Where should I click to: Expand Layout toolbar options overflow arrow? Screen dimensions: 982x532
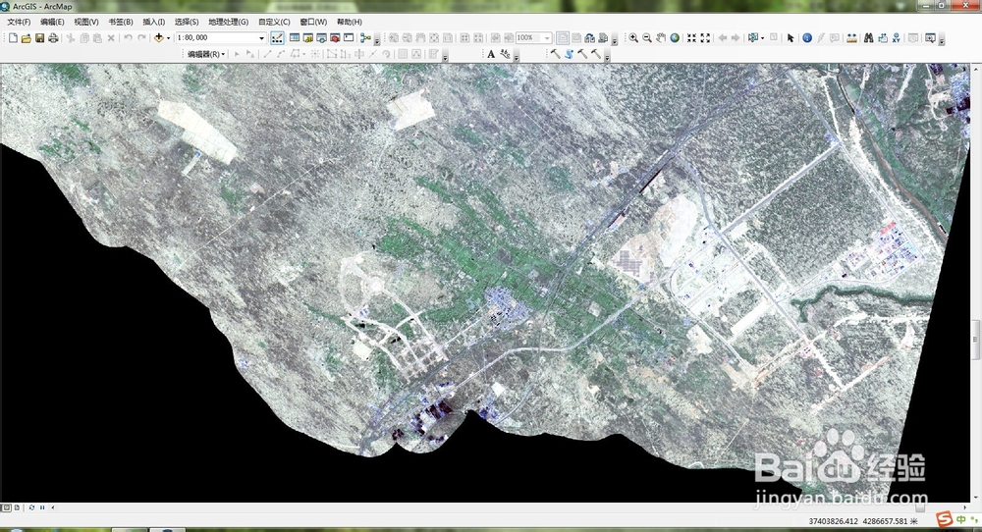pos(615,41)
